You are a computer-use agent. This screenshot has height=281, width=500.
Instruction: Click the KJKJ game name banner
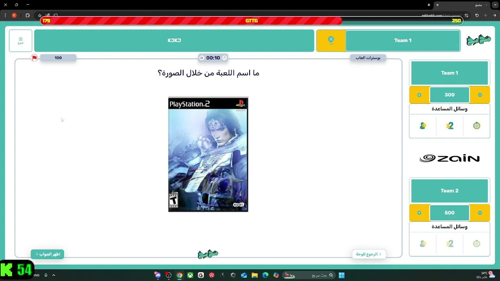click(x=174, y=41)
